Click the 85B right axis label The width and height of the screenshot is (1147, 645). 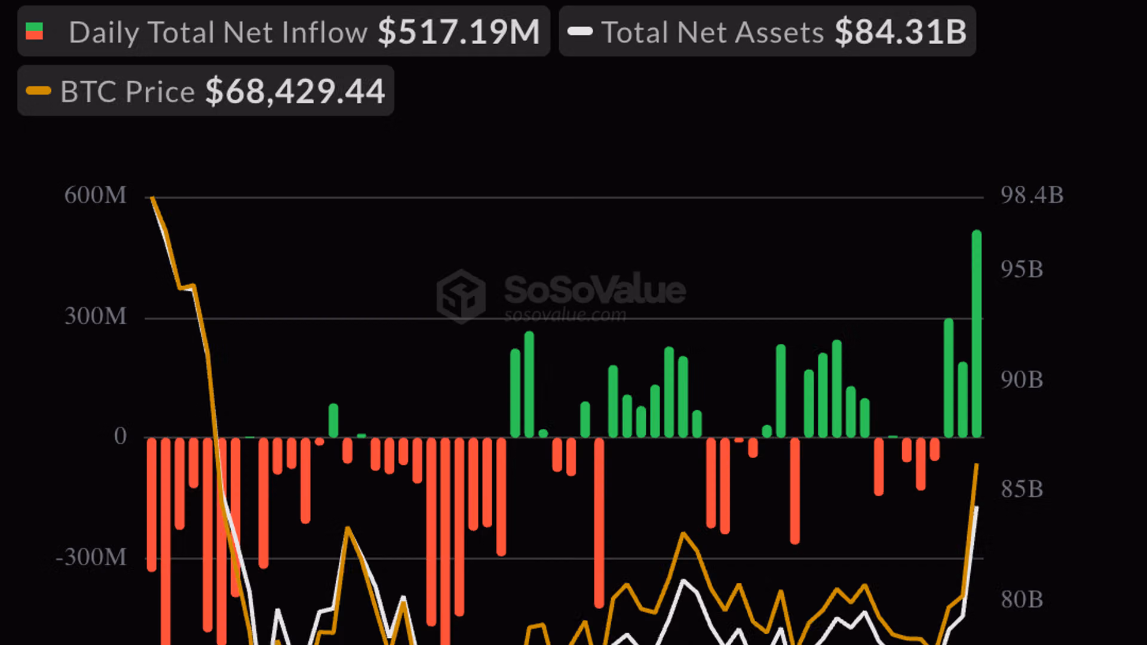1022,489
